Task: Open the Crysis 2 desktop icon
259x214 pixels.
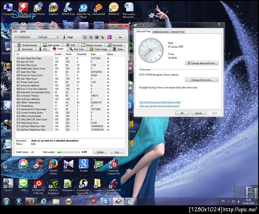Action: pyautogui.click(x=8, y=185)
